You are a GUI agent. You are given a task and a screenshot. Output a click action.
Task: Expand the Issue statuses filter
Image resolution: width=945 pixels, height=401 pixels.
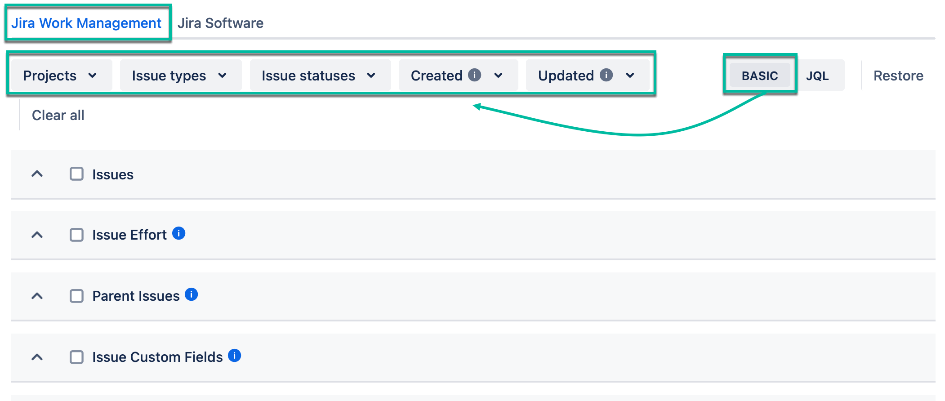[319, 75]
